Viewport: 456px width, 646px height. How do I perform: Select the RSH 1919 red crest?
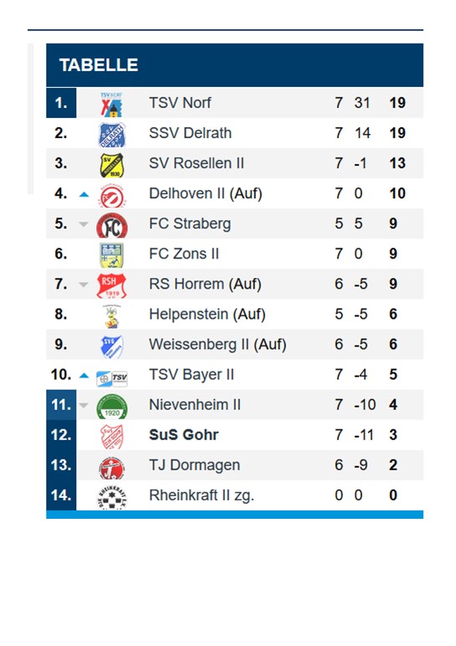tap(111, 285)
